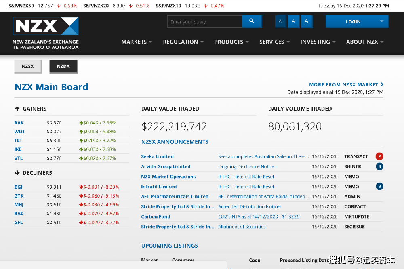Click the search magnifier button
404x269 pixels.
coord(252,21)
